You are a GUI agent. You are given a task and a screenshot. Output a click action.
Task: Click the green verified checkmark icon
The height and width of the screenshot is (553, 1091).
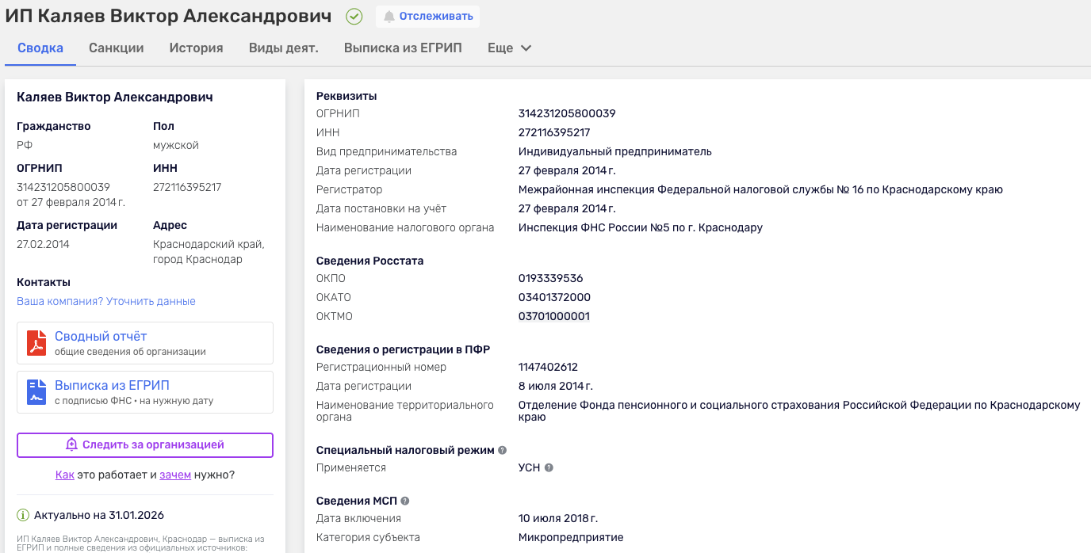click(x=354, y=16)
